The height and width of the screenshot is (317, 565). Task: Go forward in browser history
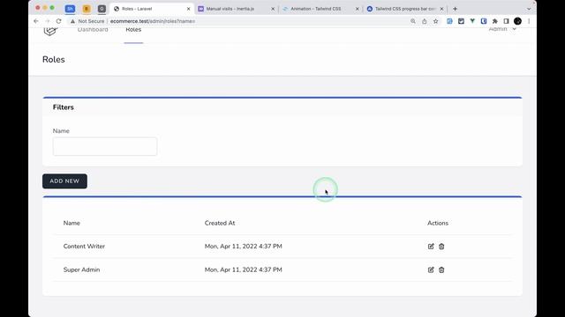[x=47, y=21]
